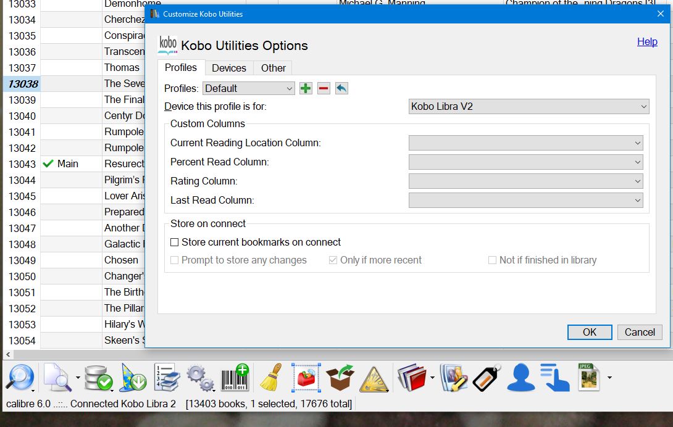Click row number 13046 in book list
Screen dimensions: 673x427
22,212
